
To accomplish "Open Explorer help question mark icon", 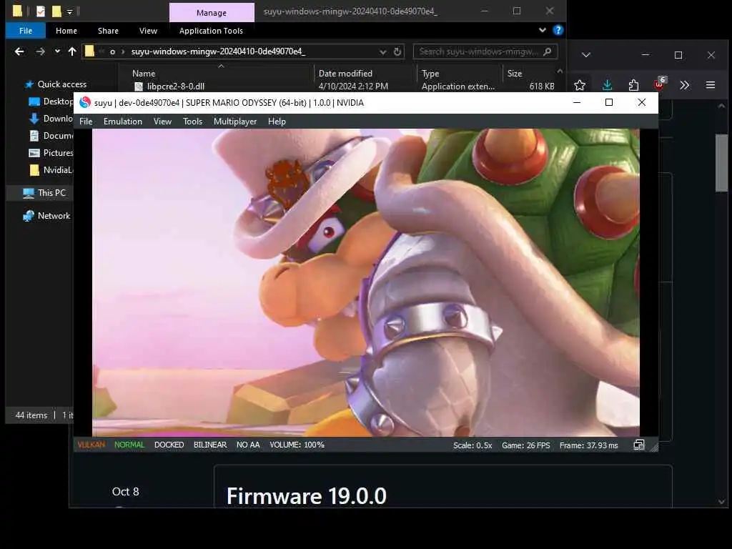I will point(558,30).
